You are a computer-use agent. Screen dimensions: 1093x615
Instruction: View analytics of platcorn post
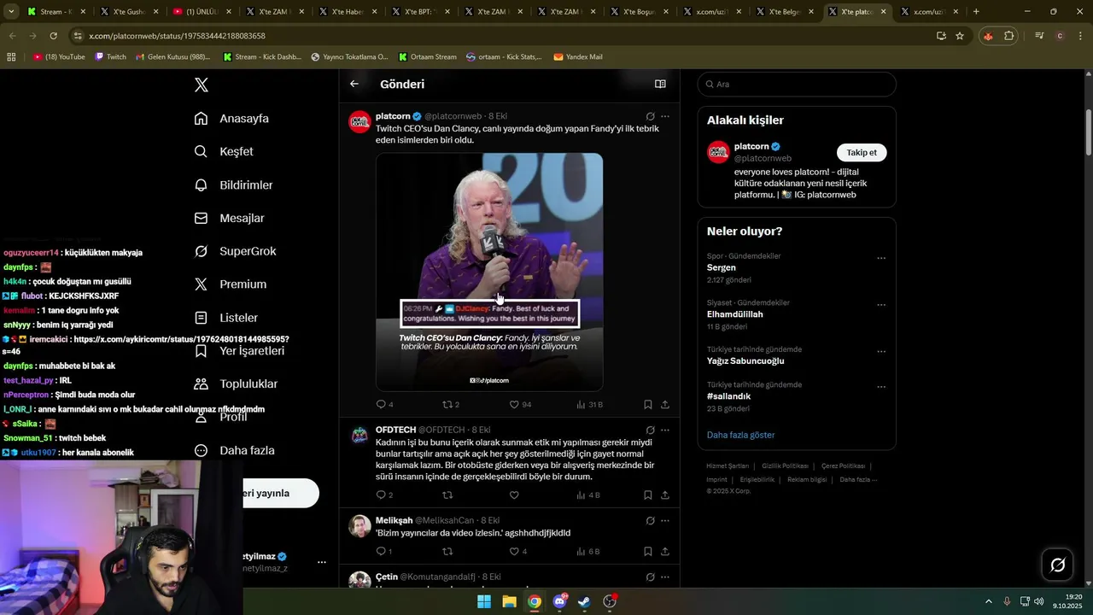(589, 404)
